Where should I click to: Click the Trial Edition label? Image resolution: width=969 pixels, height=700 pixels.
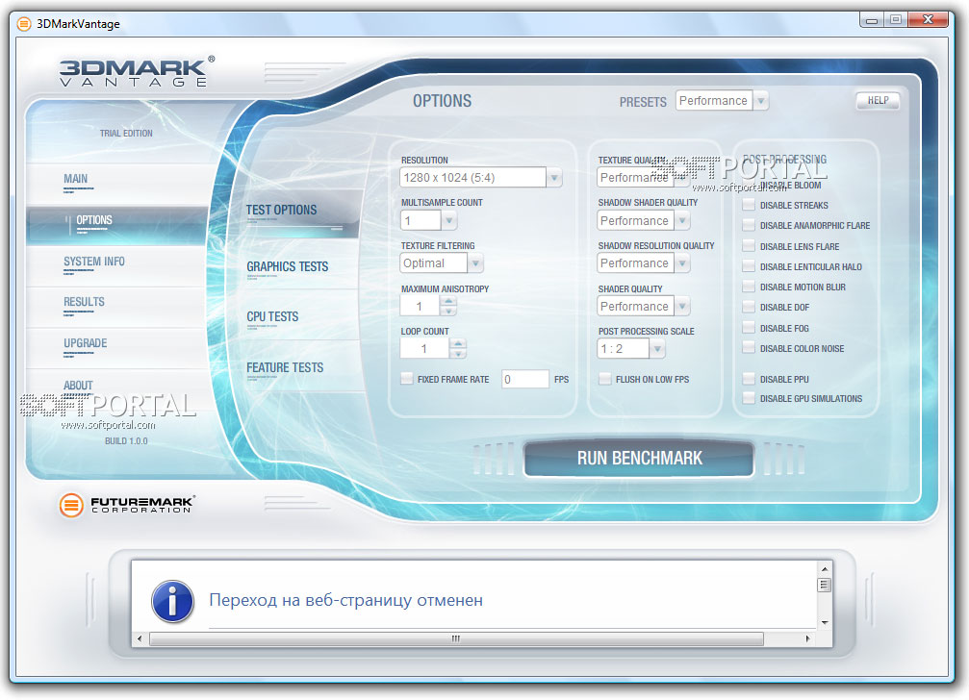coord(126,134)
